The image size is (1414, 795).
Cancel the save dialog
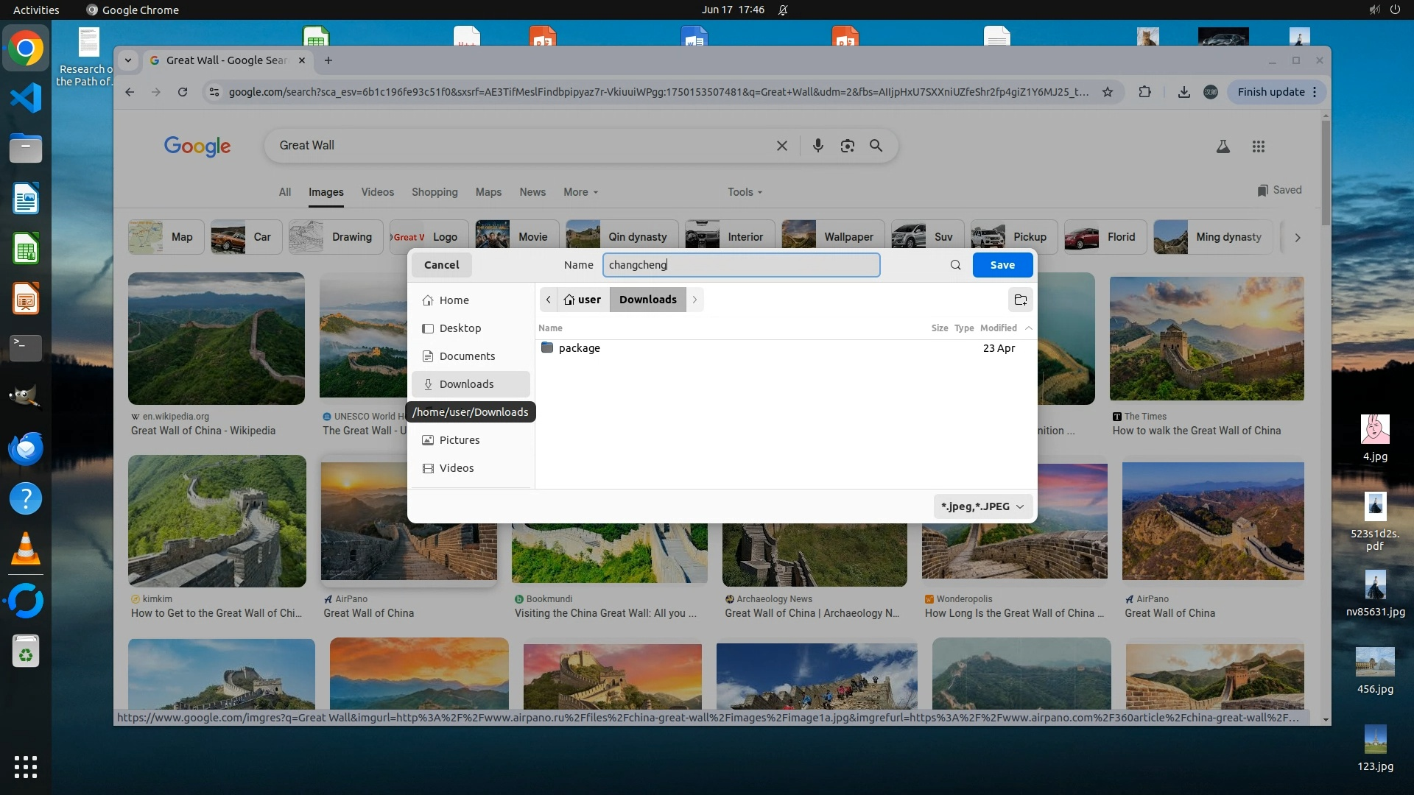click(x=441, y=265)
